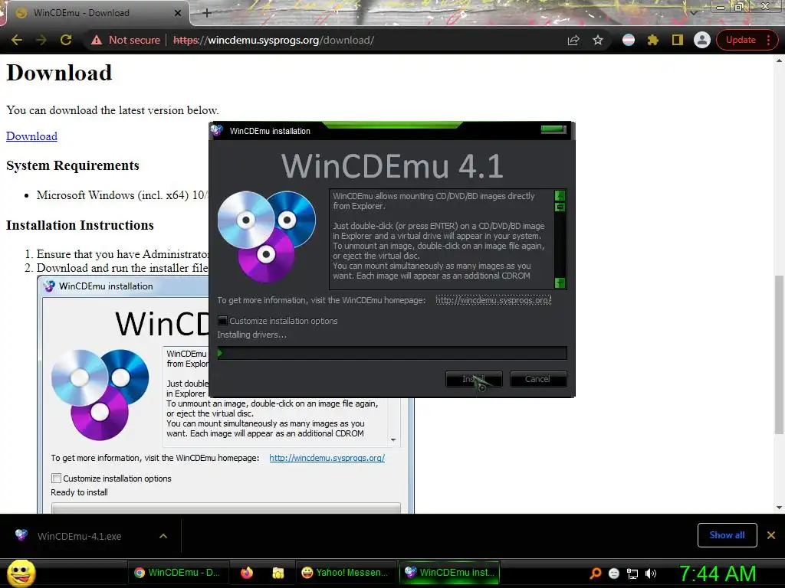785x588 pixels.
Task: Click the Installation Instructions heading
Action: (80, 225)
